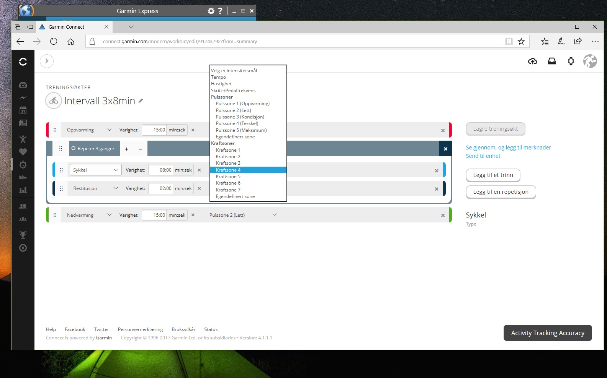Open the Help footer link

(51, 329)
